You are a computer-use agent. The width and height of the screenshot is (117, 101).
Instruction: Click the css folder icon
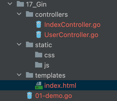coord(39,55)
